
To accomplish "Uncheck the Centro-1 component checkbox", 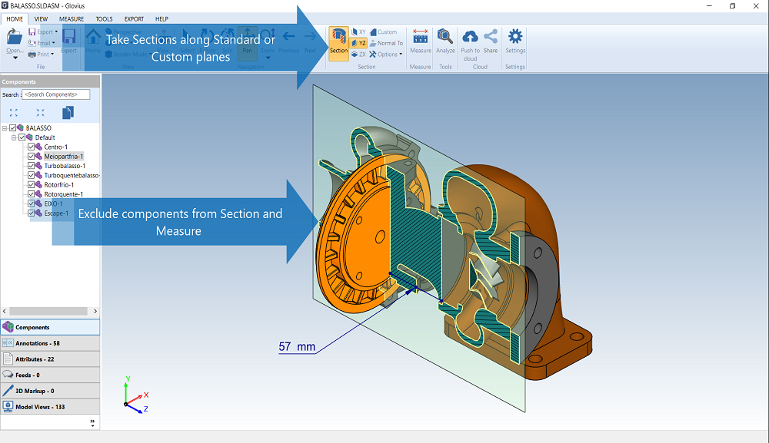I will pyautogui.click(x=32, y=147).
